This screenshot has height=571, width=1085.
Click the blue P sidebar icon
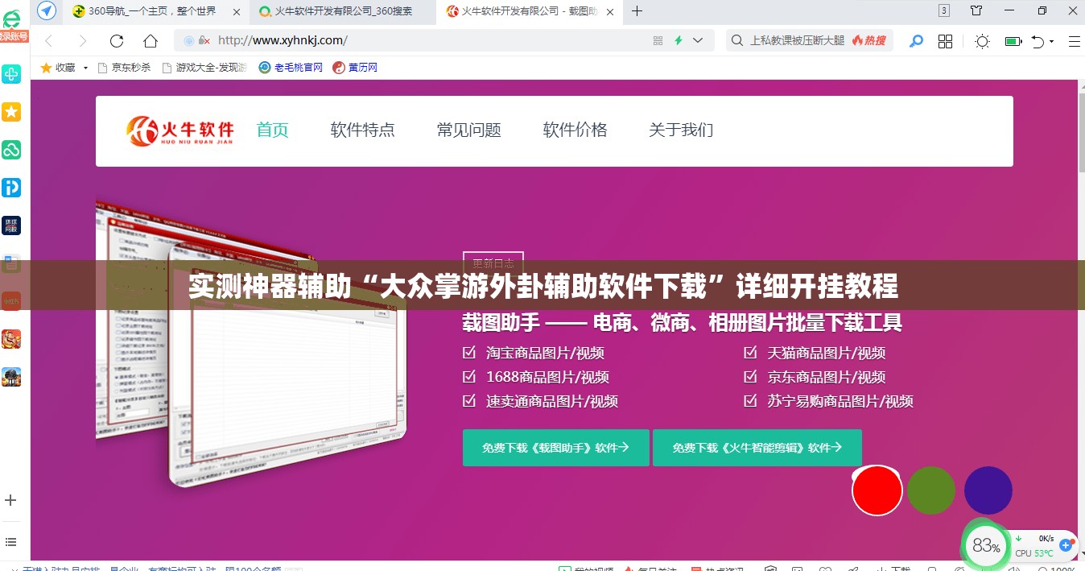tap(11, 188)
